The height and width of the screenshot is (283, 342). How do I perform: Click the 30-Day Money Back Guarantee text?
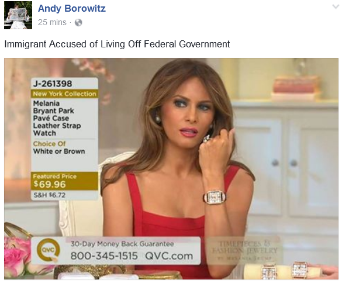(x=122, y=244)
